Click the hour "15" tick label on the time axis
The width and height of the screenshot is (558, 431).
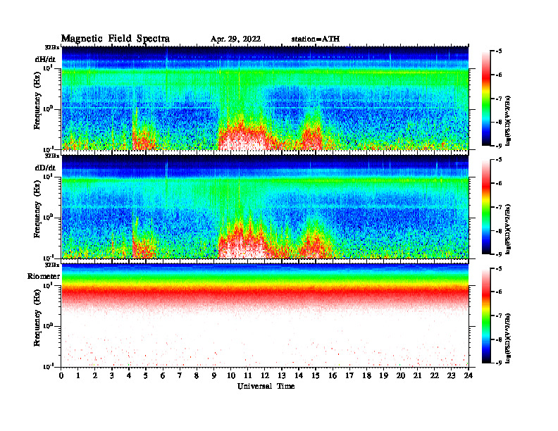coord(316,375)
